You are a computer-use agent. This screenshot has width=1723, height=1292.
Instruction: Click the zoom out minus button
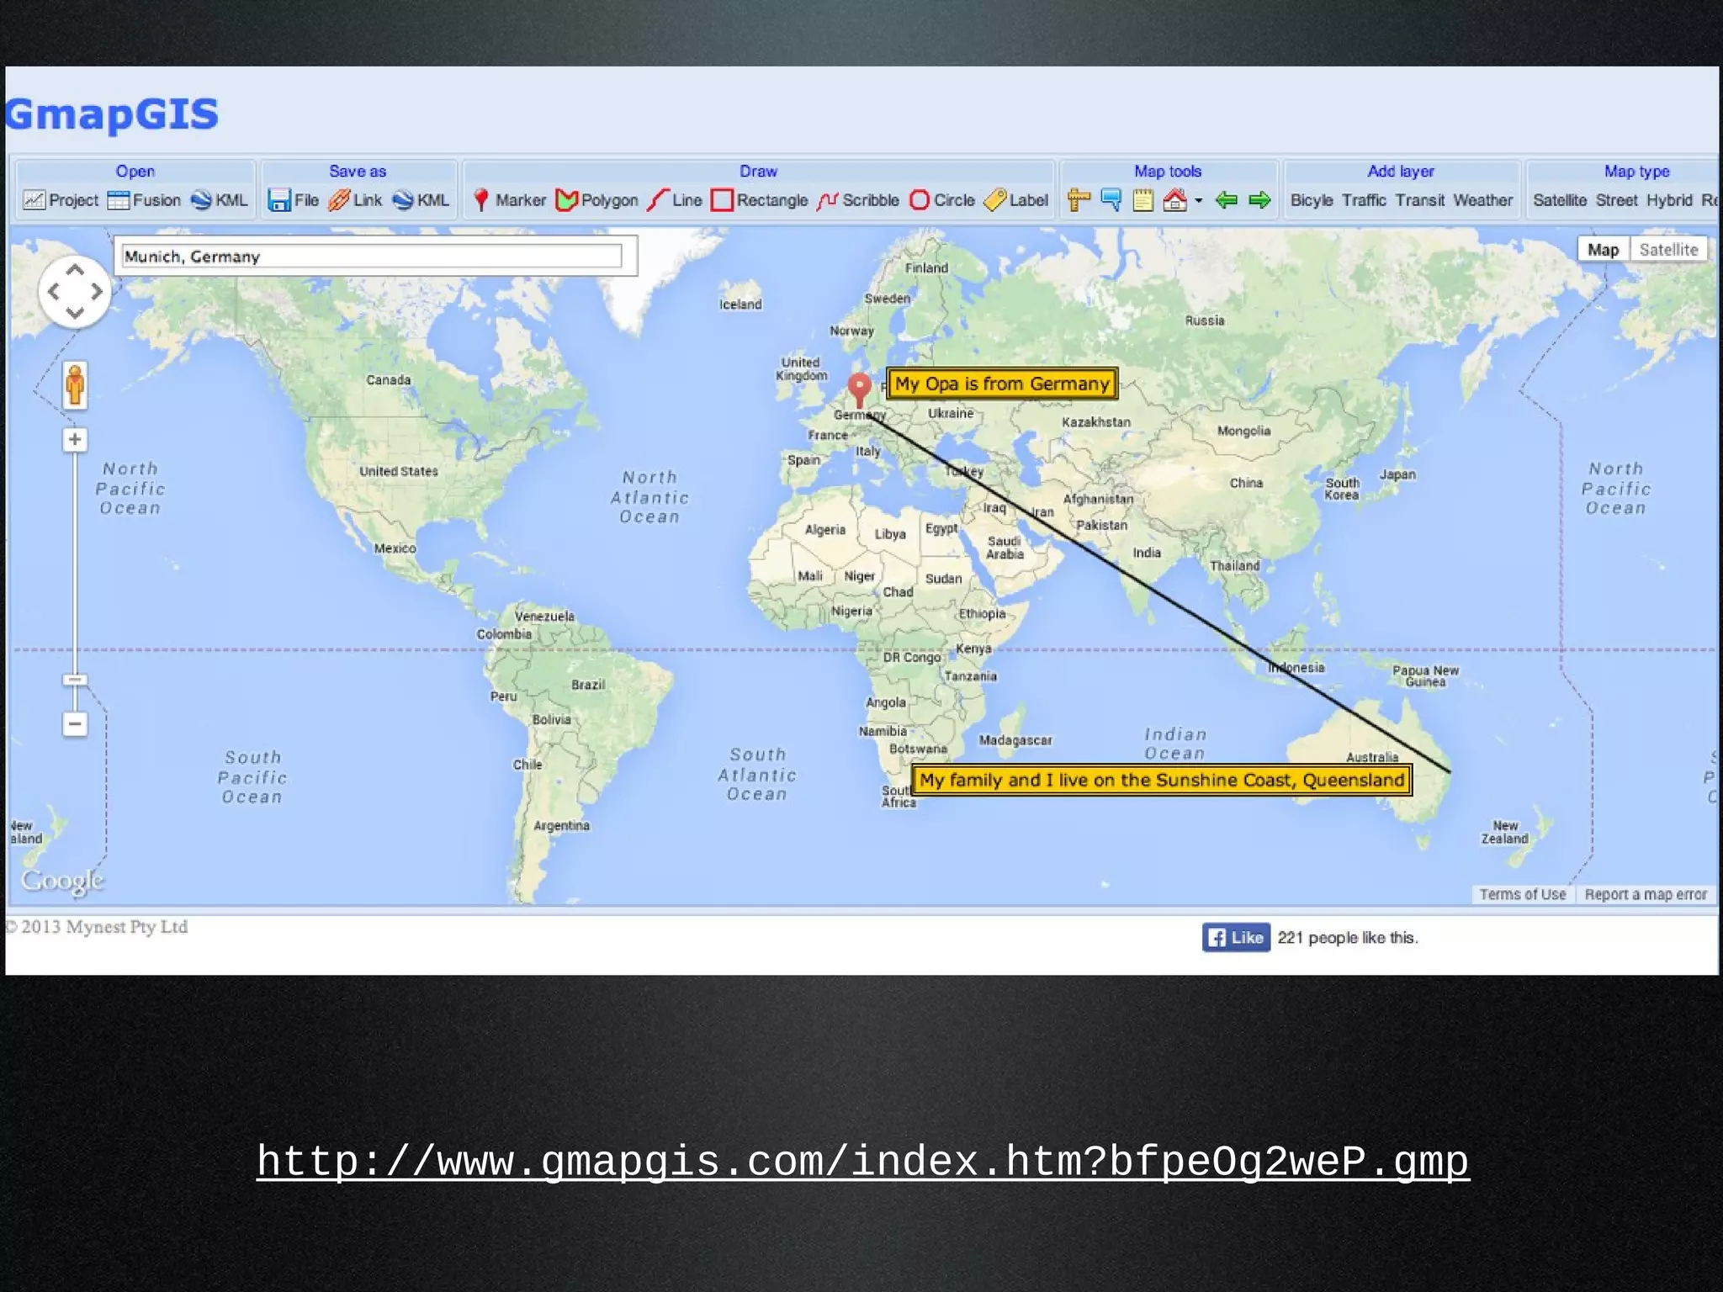click(x=75, y=723)
